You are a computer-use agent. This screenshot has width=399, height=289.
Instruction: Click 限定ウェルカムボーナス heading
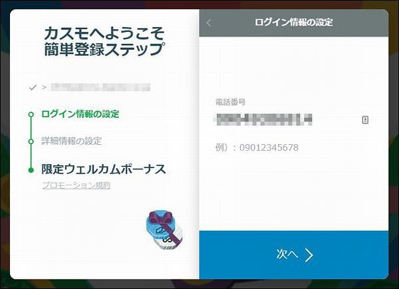[x=103, y=169]
